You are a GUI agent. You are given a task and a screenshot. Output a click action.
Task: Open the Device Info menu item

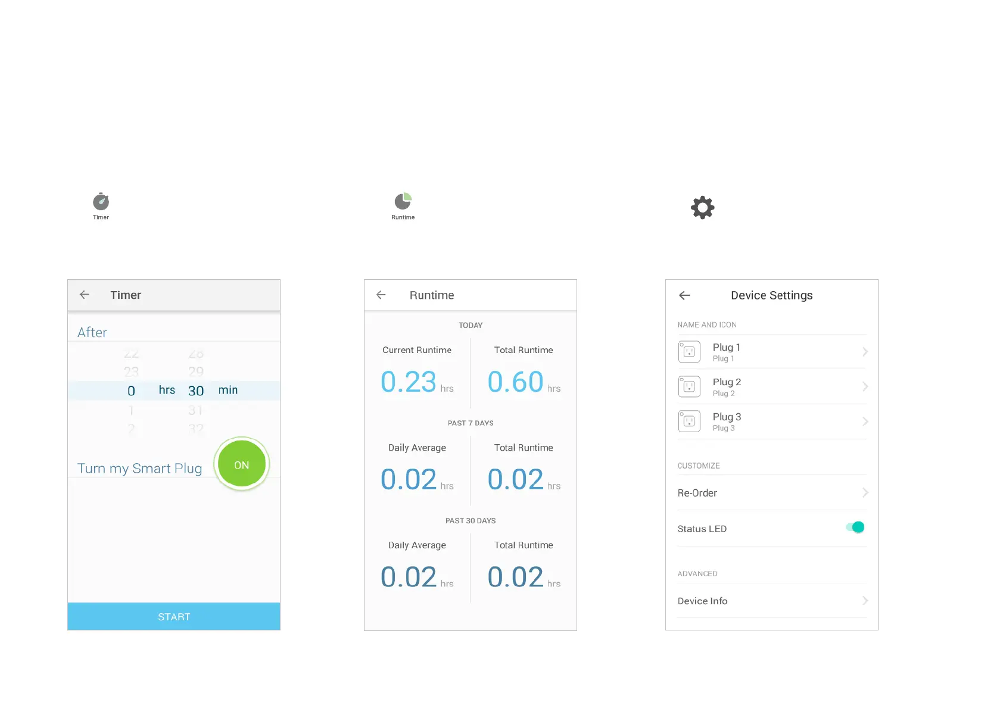tap(772, 601)
